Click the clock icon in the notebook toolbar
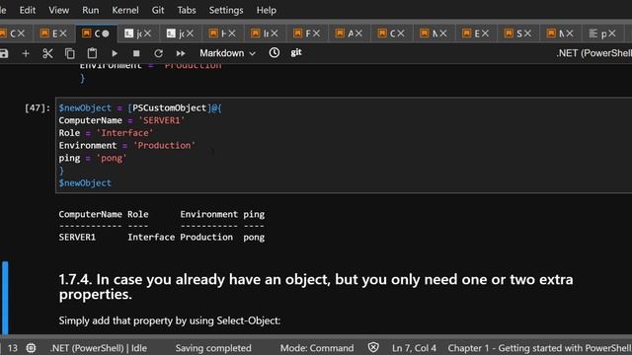The height and width of the screenshot is (355, 632). 275,52
